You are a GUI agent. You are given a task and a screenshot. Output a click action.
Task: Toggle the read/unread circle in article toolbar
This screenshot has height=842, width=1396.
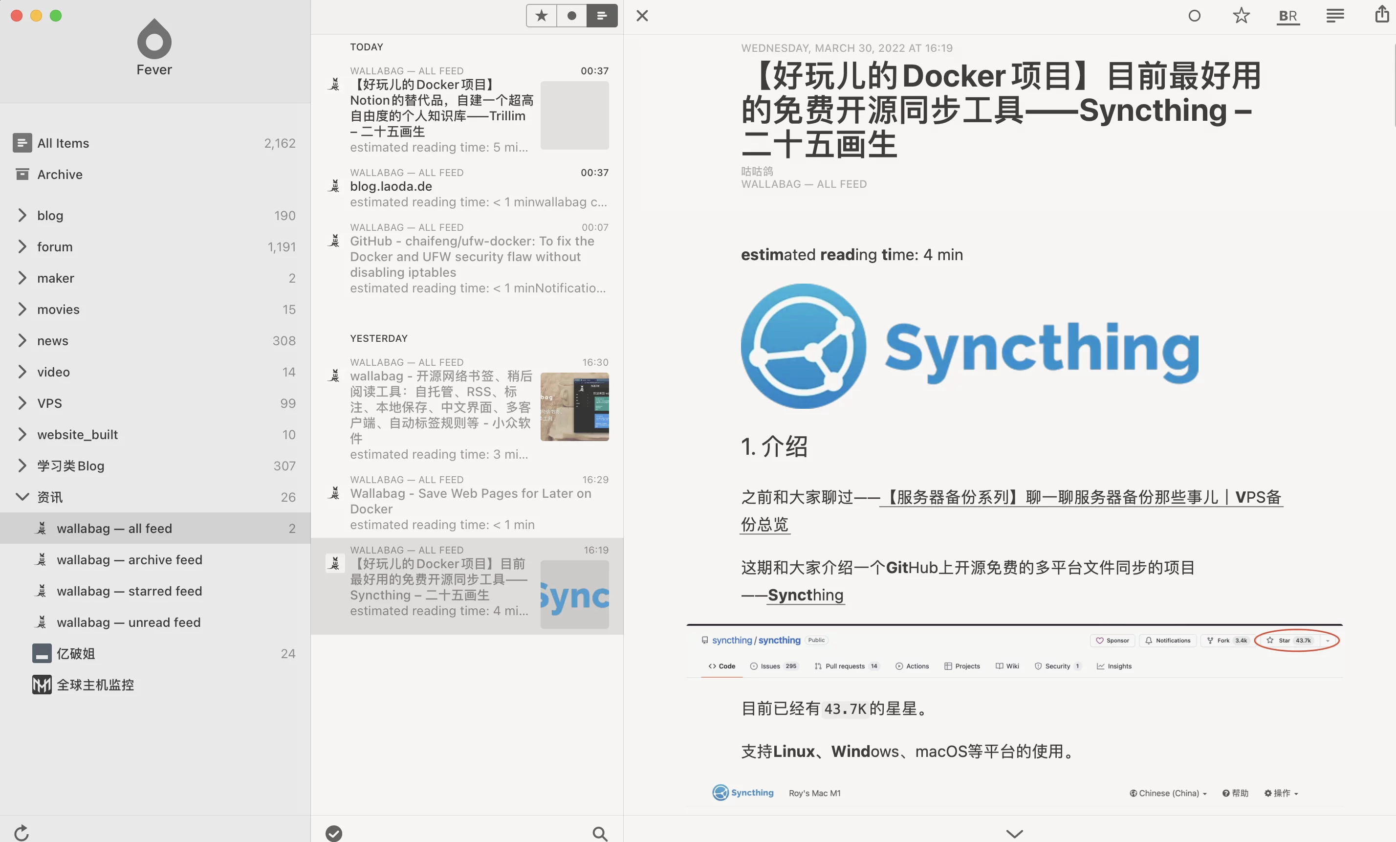(1194, 16)
